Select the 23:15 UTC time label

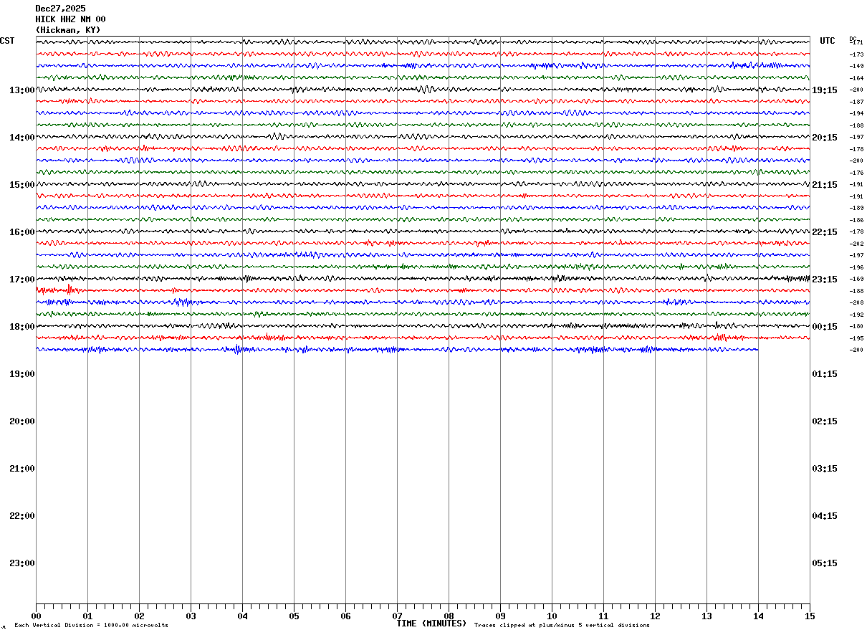825,280
